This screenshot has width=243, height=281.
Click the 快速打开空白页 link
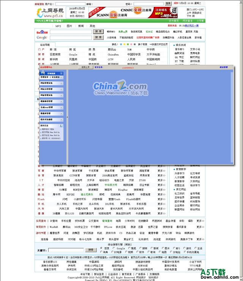click(159, 44)
